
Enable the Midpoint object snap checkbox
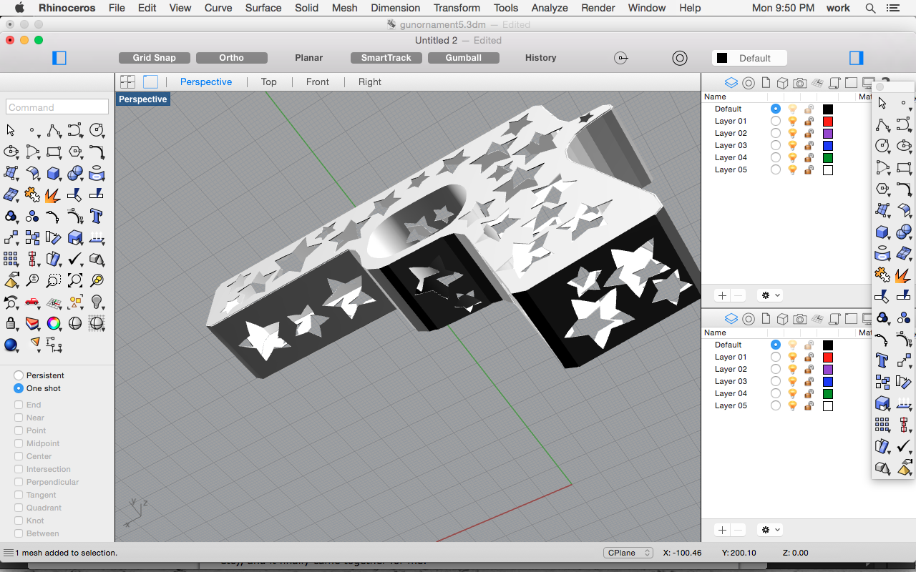[19, 443]
